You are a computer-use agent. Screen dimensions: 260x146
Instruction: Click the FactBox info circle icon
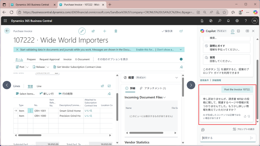tap(181, 59)
